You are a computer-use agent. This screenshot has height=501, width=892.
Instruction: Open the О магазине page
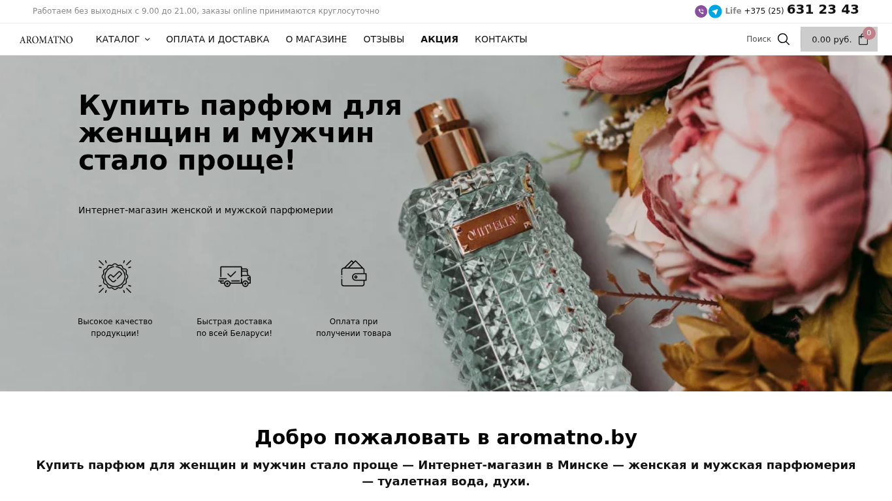[316, 39]
